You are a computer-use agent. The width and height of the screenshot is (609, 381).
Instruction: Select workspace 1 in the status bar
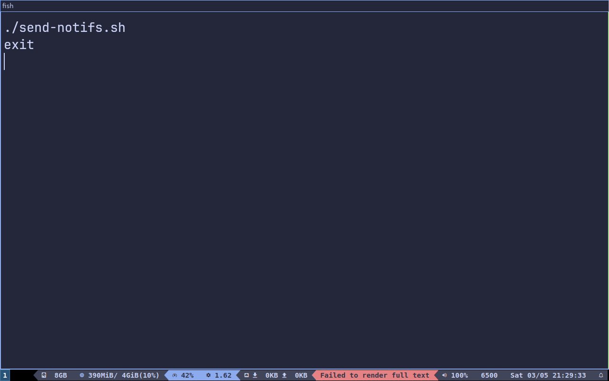(x=5, y=375)
